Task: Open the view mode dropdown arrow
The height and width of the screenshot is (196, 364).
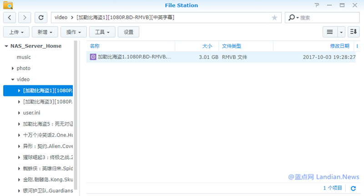Action: [341, 32]
